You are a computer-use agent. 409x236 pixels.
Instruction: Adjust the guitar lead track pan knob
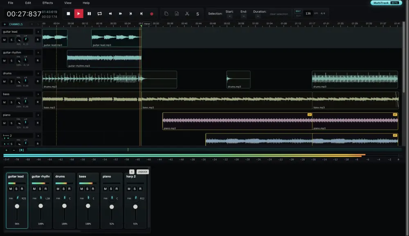pos(25,39)
